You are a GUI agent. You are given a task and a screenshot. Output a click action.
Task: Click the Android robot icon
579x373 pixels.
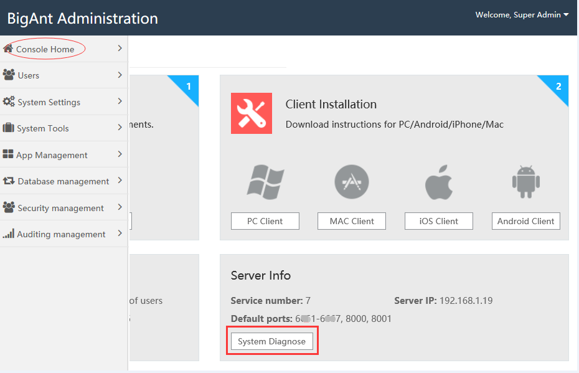click(526, 182)
